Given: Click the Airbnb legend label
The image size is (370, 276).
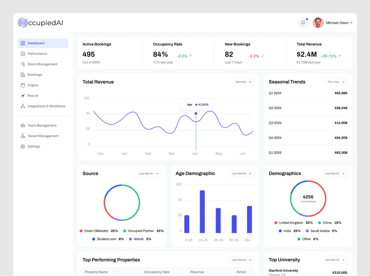Looking at the screenshot, I should click(139, 239).
